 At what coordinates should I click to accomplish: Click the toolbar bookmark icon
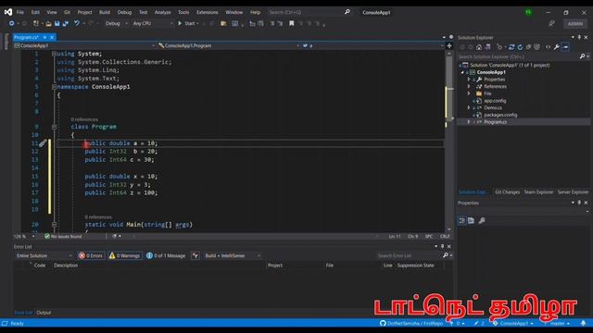(292, 23)
